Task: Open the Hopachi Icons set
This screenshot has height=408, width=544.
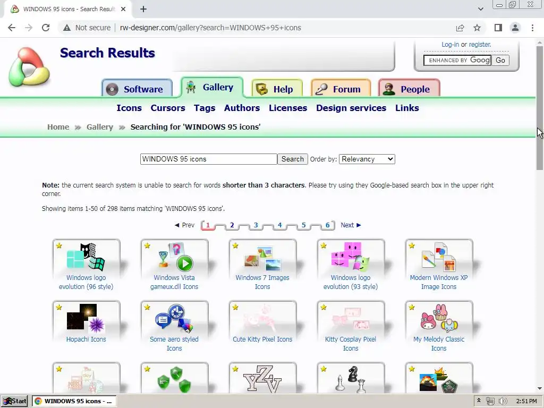Action: pos(86,322)
